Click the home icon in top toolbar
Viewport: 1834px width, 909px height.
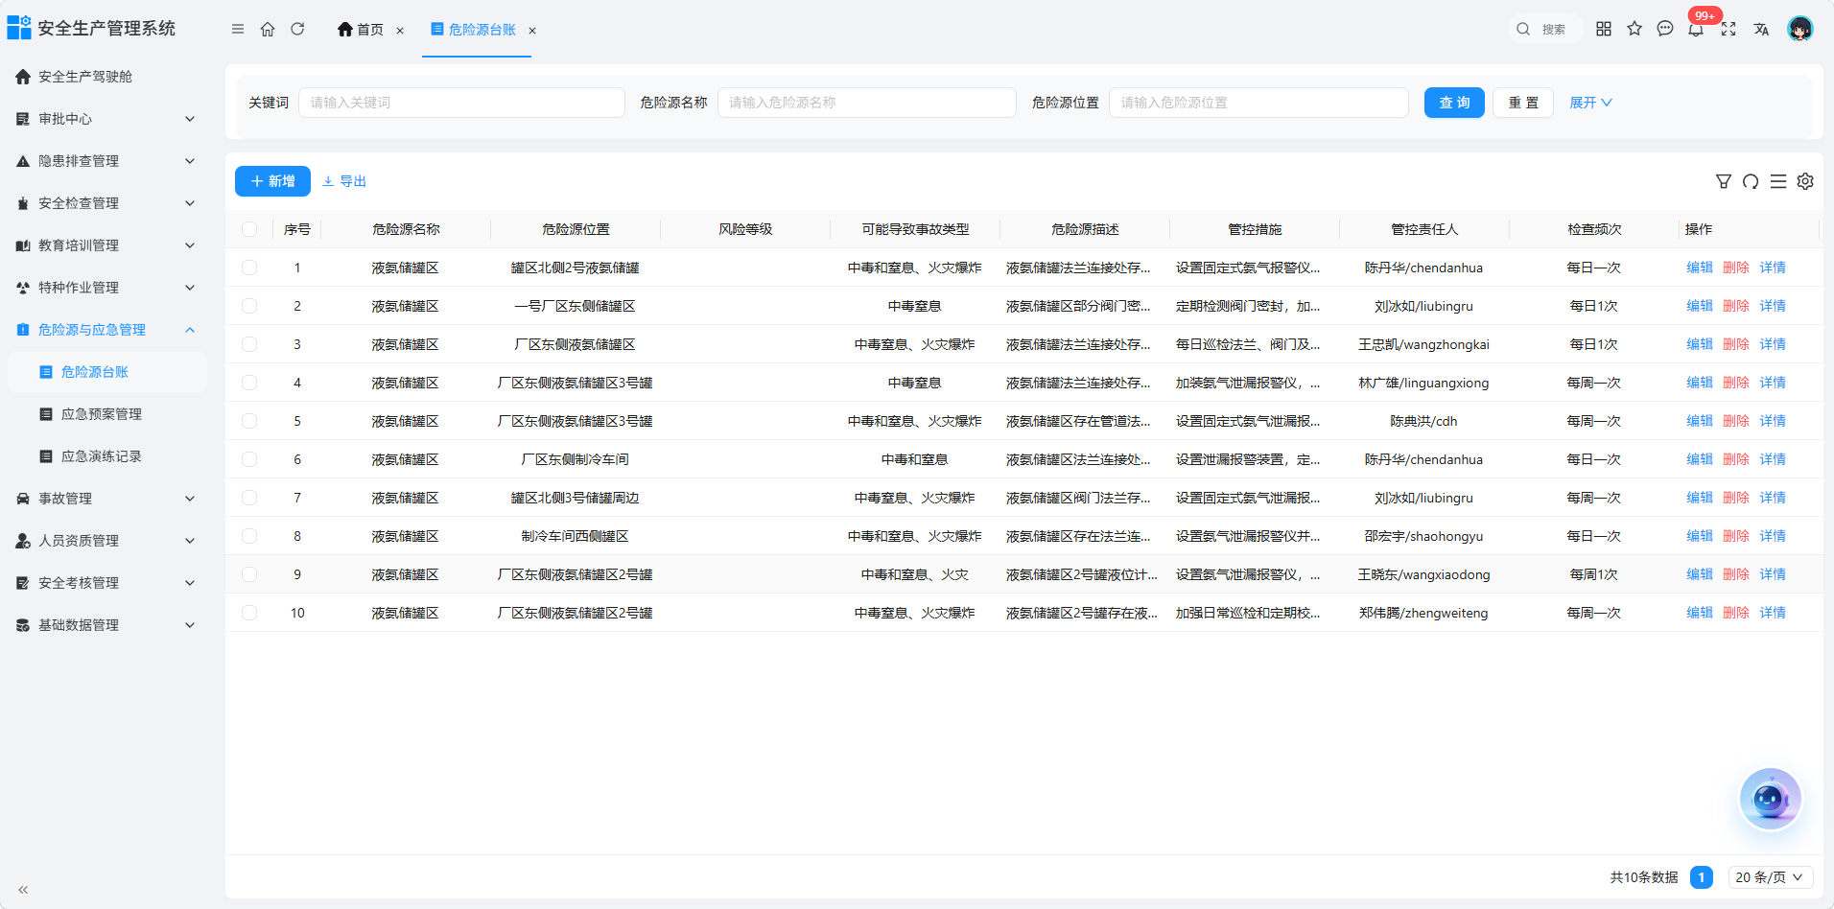click(x=268, y=30)
